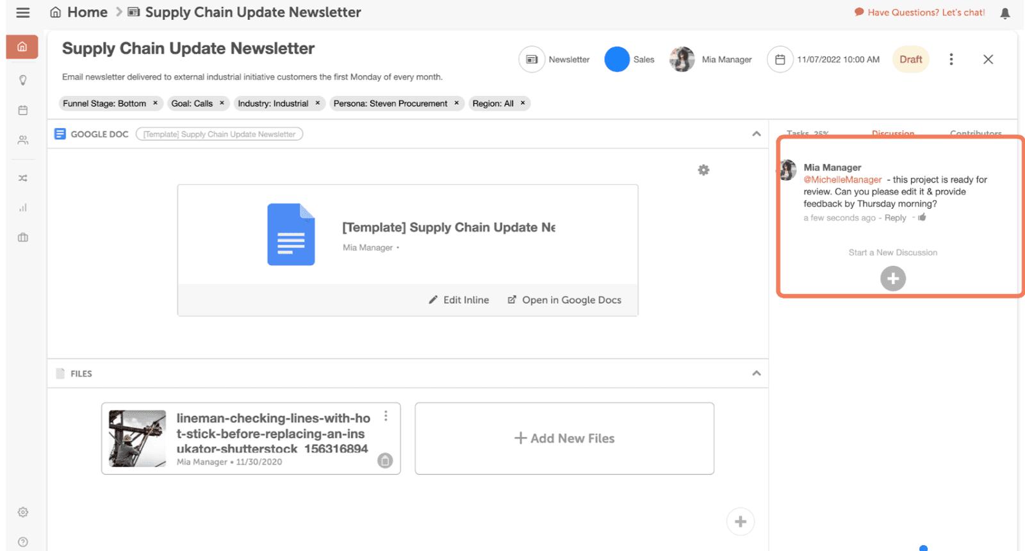Image resolution: width=1025 pixels, height=551 pixels.
Task: Open the help question mark icon
Action: tap(23, 542)
